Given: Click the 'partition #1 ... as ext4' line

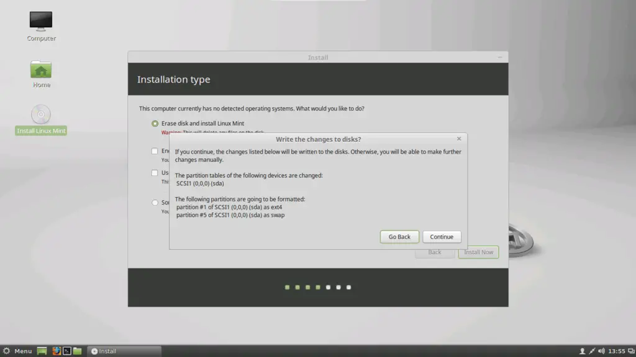Looking at the screenshot, I should coord(229,207).
